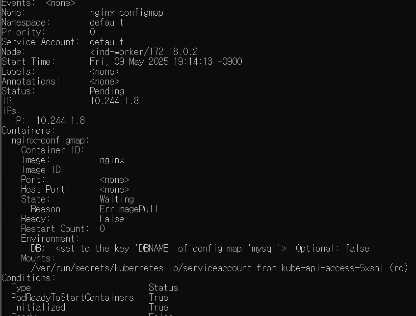
Task: Click the indented IP address under IPs
Action: click(60, 121)
